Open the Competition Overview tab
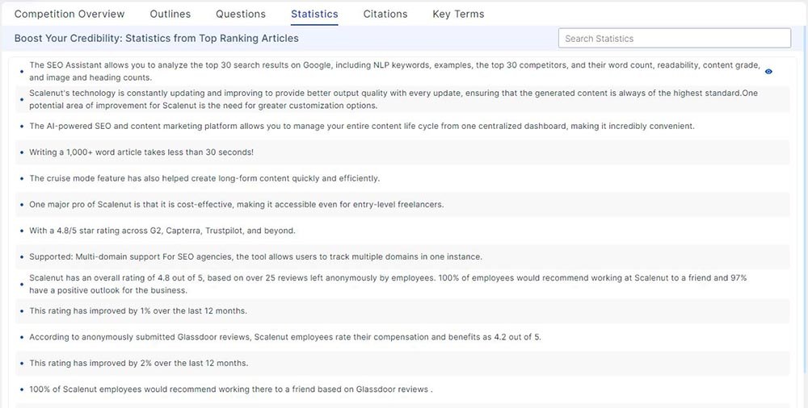 69,14
